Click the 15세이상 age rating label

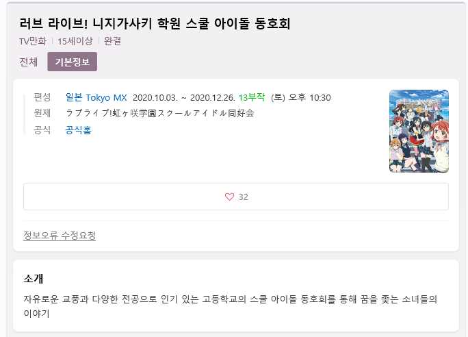point(75,41)
